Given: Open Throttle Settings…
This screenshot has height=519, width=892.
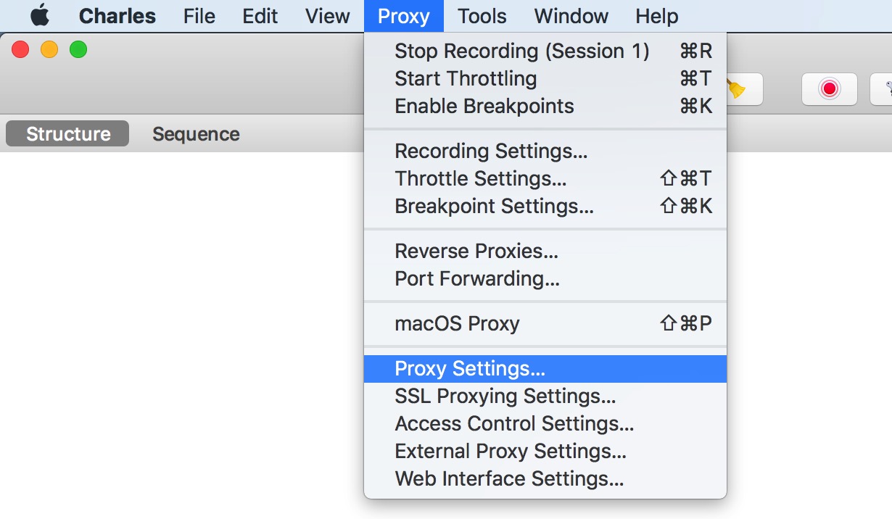Looking at the screenshot, I should pos(545,179).
